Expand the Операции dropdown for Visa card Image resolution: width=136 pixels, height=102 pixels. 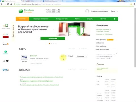[82, 56]
